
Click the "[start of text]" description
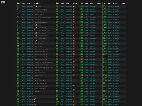pos(40,12)
